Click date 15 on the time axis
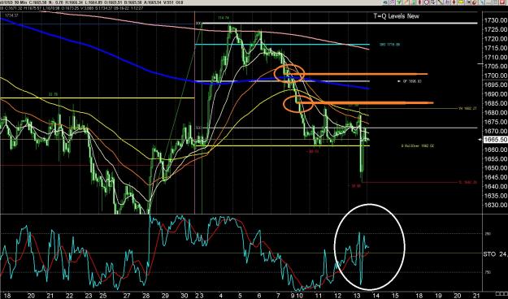Screen dimensions: 508x299 pyautogui.click(x=395, y=296)
